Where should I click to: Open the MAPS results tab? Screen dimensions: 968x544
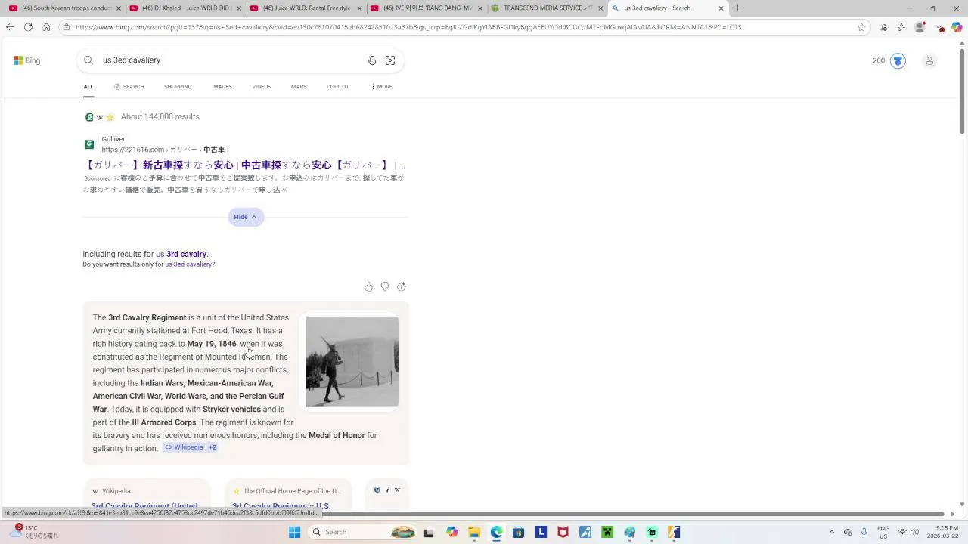299,87
